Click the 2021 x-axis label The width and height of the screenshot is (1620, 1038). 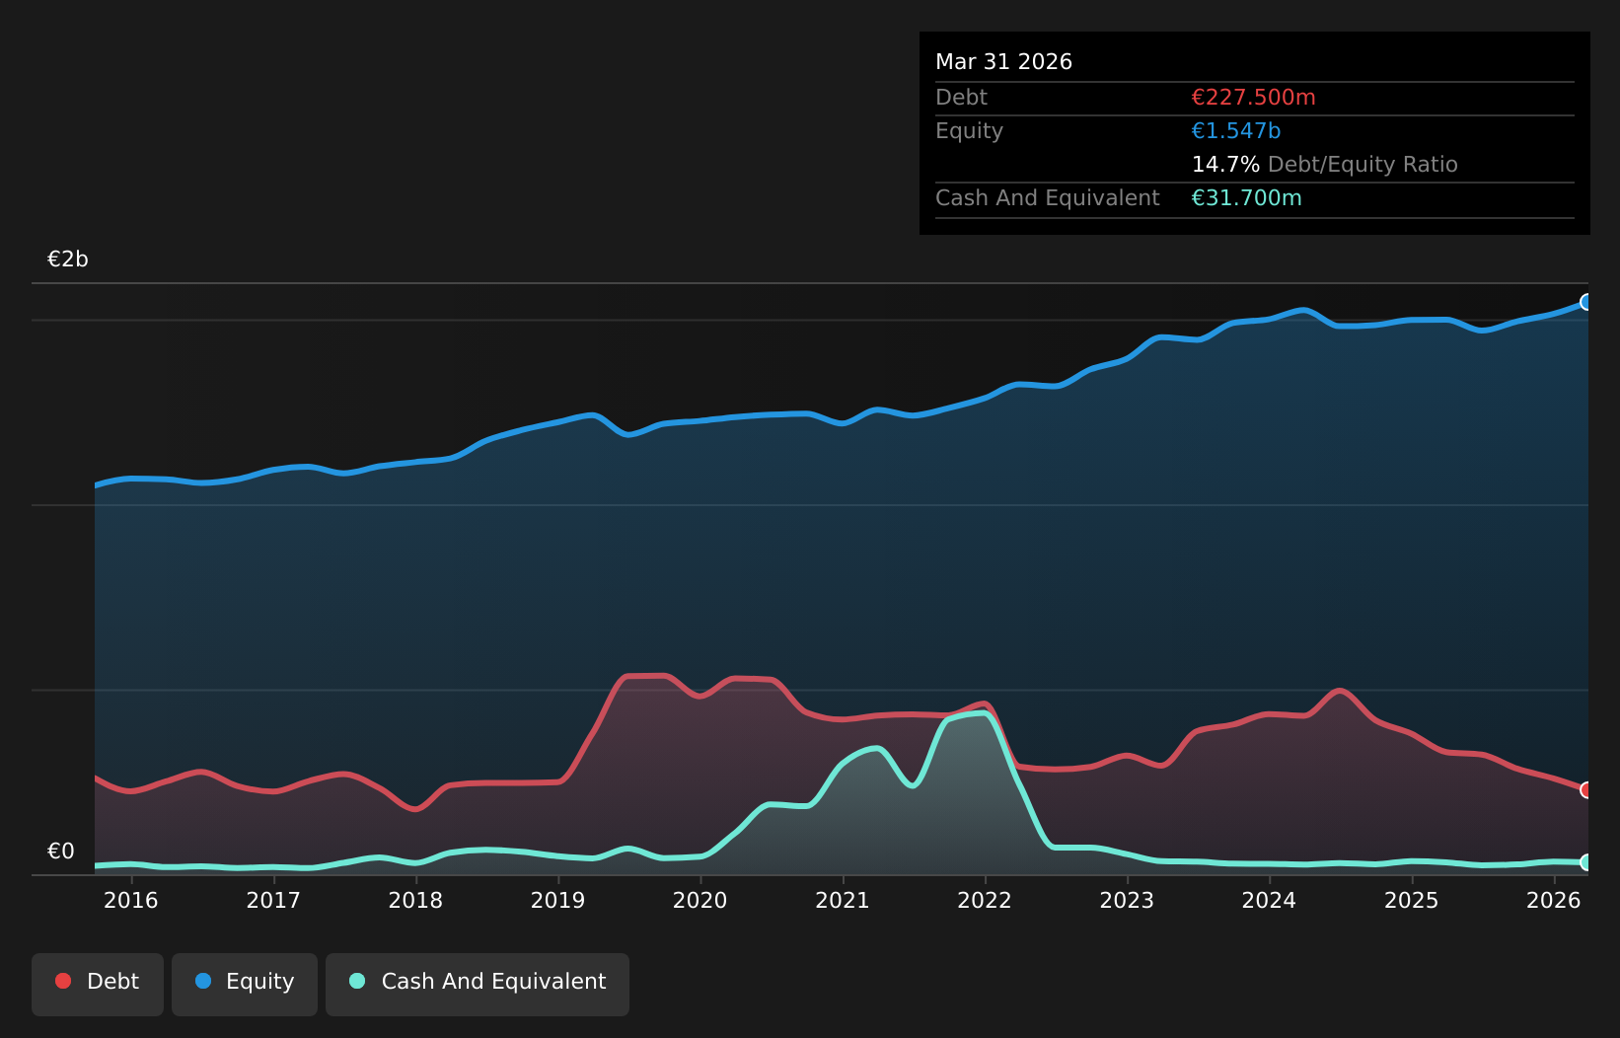843,900
